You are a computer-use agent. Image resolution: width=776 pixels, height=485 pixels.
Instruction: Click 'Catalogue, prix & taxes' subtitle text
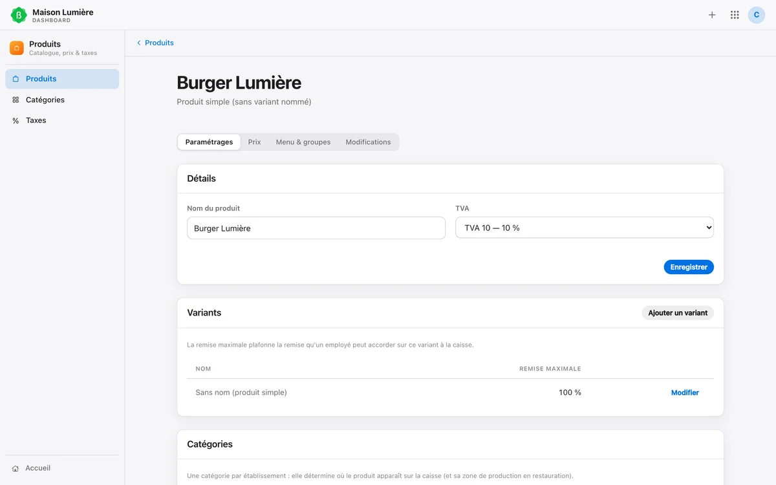pyautogui.click(x=63, y=53)
